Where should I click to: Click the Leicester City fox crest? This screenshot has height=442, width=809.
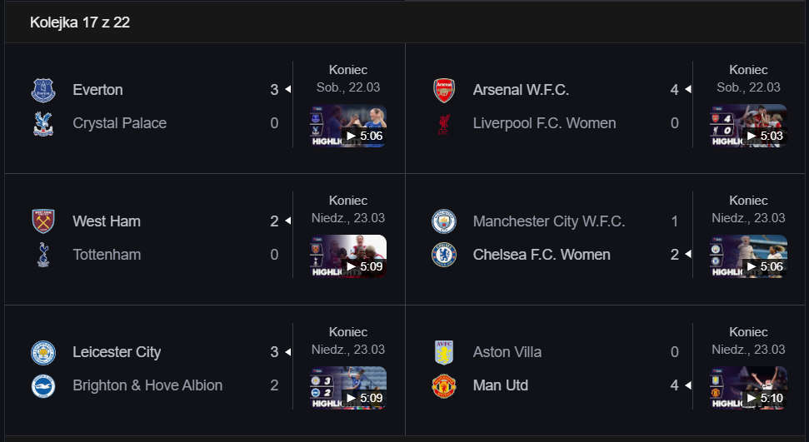[x=43, y=353]
